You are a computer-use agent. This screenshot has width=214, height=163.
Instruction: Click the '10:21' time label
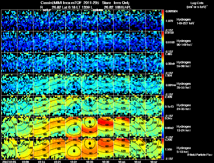(x=58, y=162)
